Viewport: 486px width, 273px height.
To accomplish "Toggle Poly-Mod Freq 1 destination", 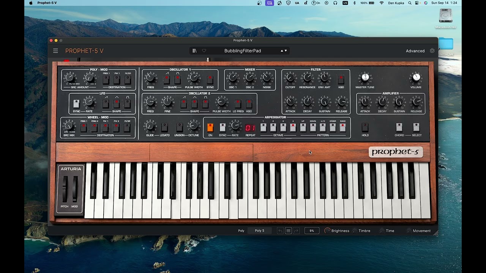I will (x=106, y=80).
